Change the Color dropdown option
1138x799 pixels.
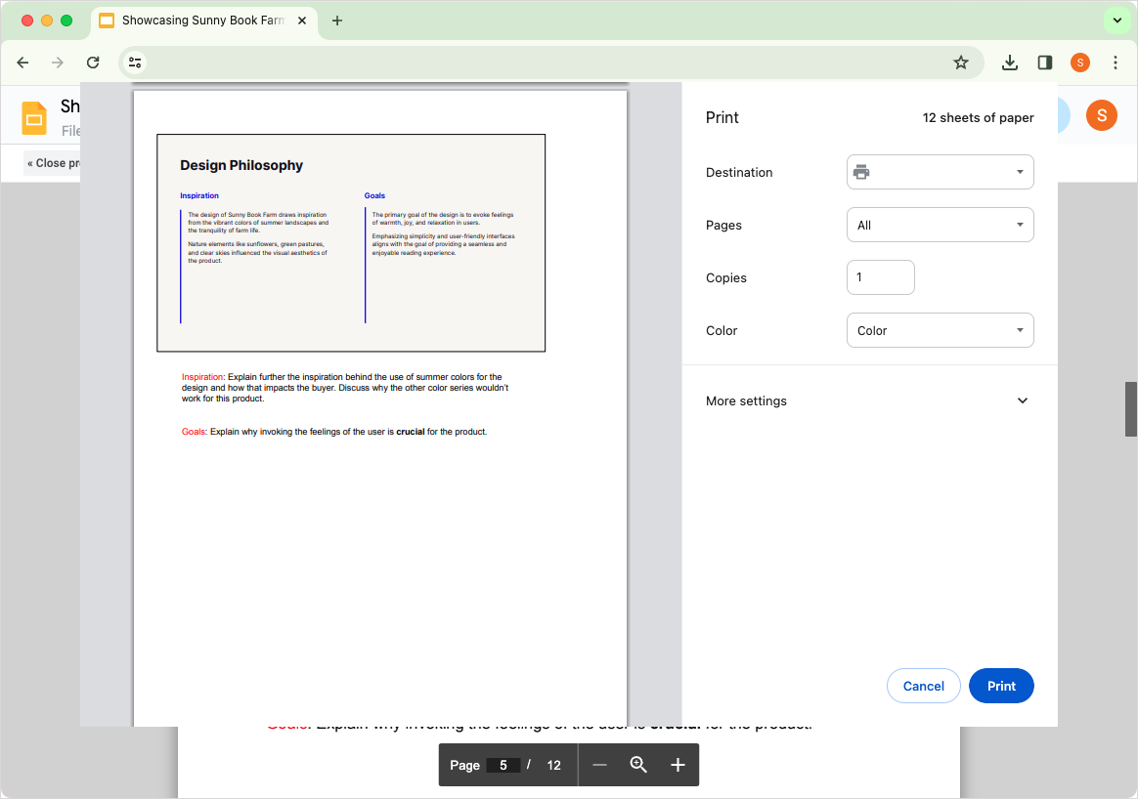[x=940, y=330]
